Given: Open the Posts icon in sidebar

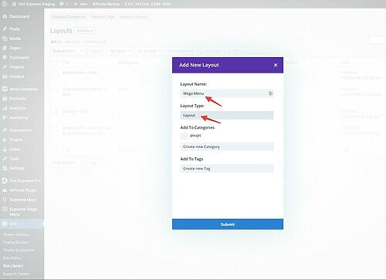Looking at the screenshot, I should tap(5, 29).
